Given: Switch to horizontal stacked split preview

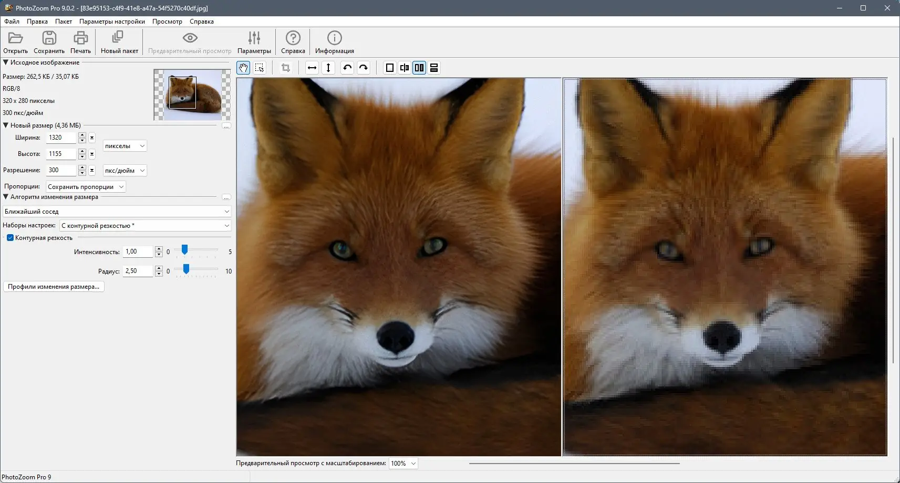Looking at the screenshot, I should (x=434, y=68).
